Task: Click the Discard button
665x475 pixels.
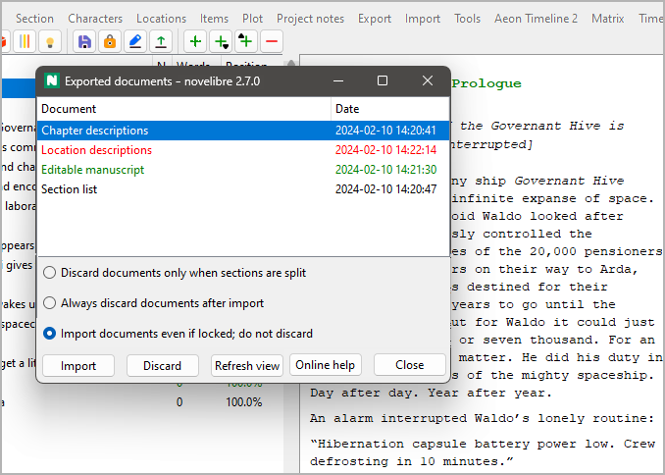Action: (163, 365)
